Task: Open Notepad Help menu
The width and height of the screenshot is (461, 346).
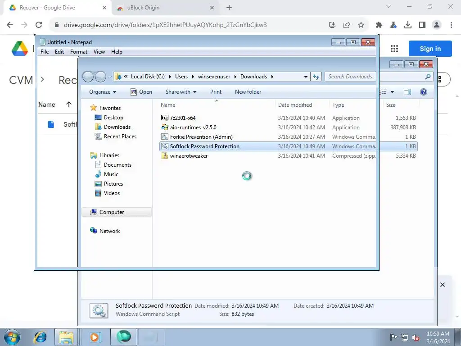Action: point(117,52)
